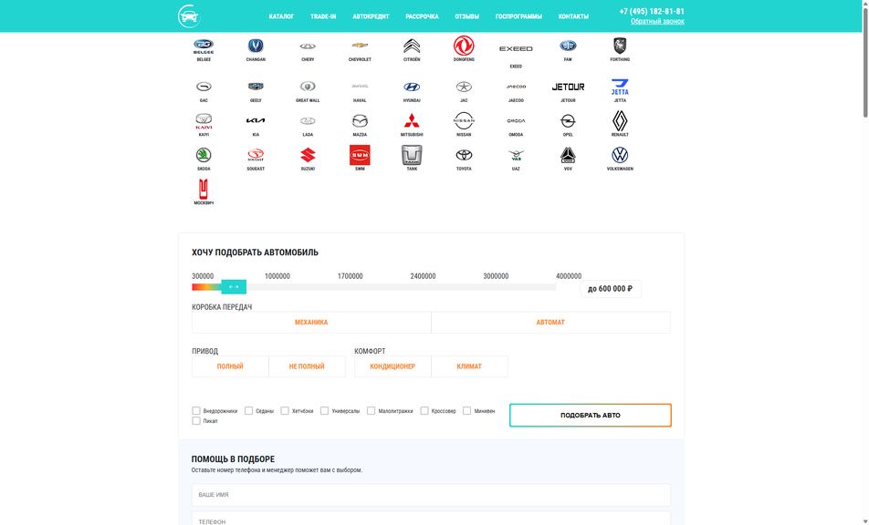Check the Минивен checkbox
Screen dimensions: 869x525
466,410
